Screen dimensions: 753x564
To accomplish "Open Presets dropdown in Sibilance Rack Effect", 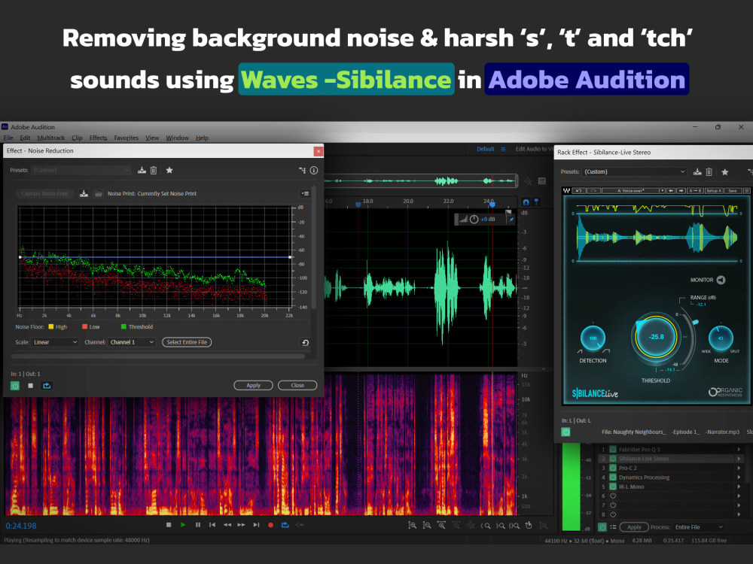I will pyautogui.click(x=634, y=171).
